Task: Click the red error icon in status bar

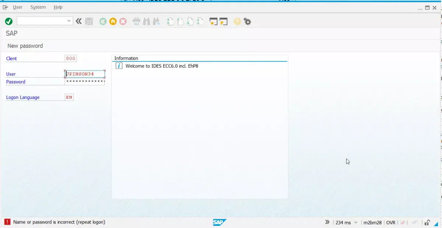Action: point(7,222)
